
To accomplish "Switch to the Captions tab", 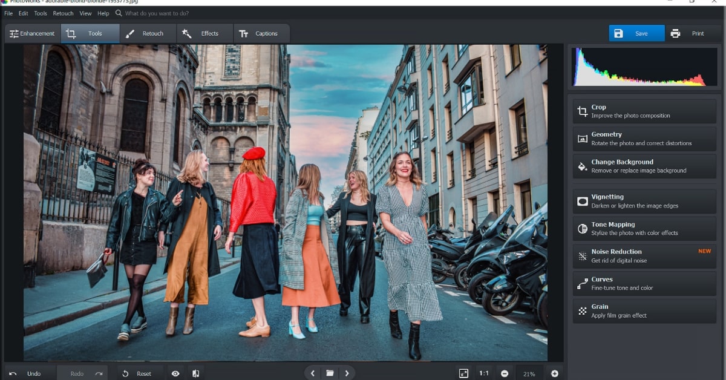I will click(261, 33).
